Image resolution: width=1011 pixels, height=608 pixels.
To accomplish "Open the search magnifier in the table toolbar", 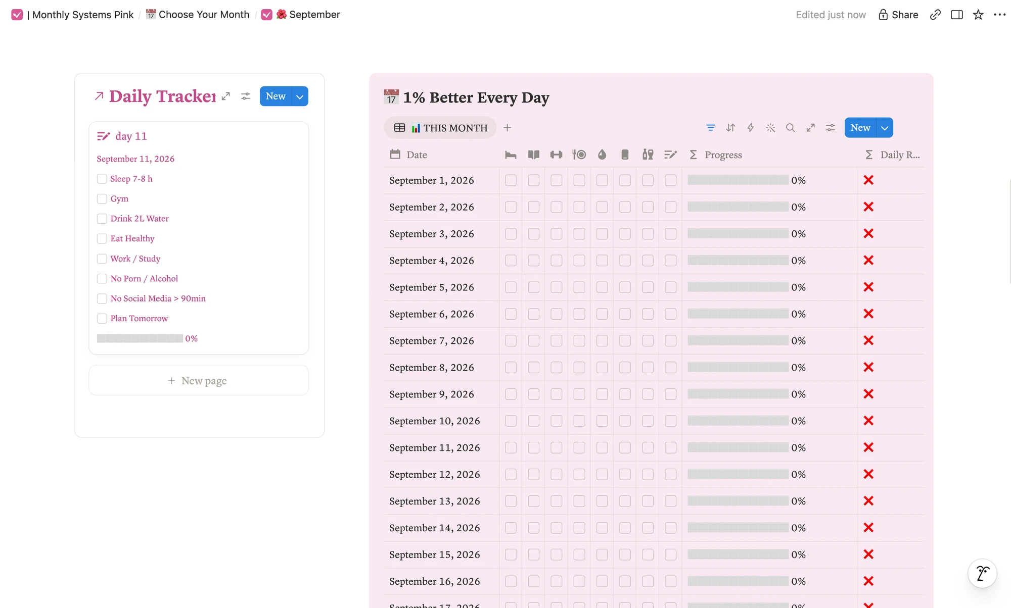I will click(x=791, y=128).
